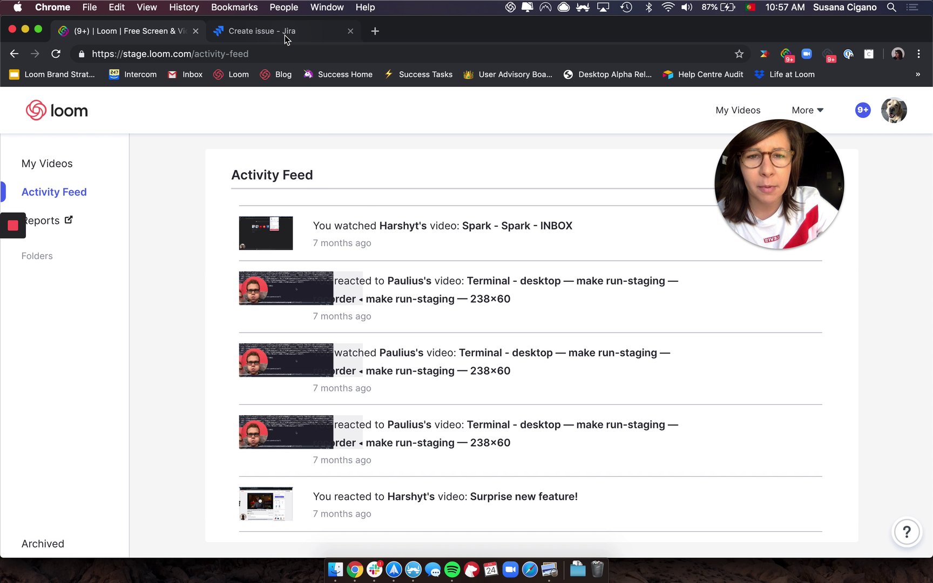
Task: Open the Bookmarks menu in menu bar
Action: [x=234, y=8]
